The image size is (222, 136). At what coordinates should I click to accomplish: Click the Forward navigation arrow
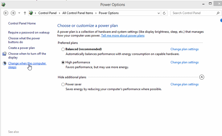click(x=13, y=13)
